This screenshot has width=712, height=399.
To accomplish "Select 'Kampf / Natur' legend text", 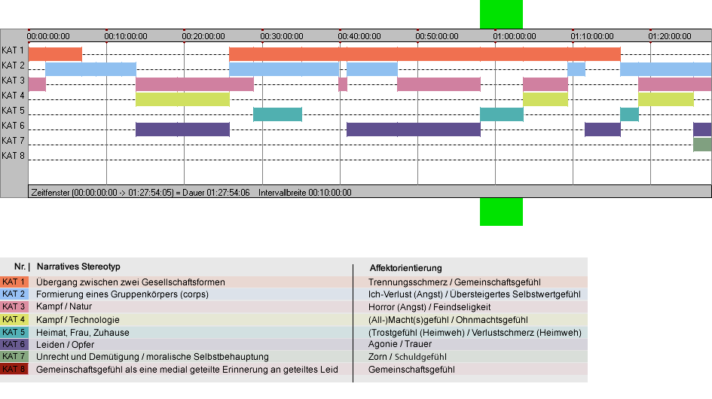I will pos(64,306).
